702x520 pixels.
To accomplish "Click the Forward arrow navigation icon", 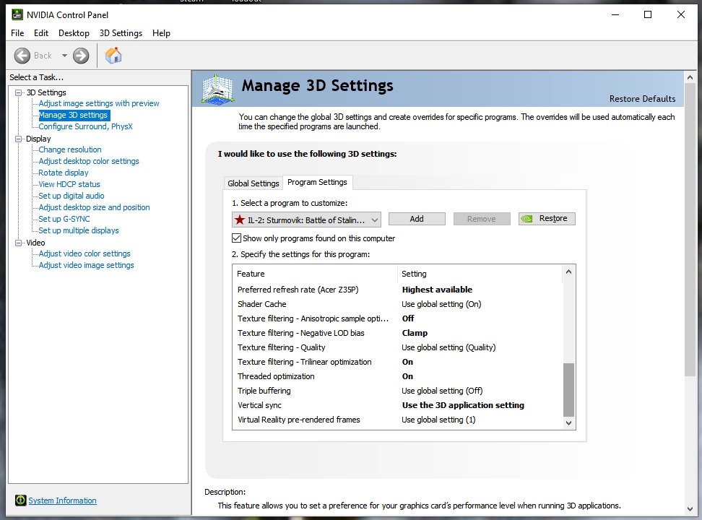I will pos(81,56).
